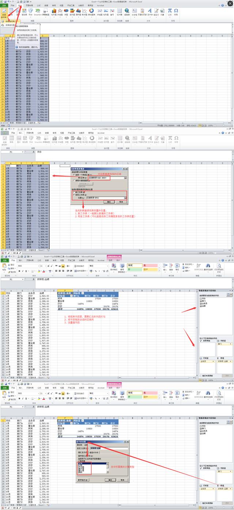
Task: Open 部门 dropdown in third screenshot's column labels area
Action: click(230, 344)
